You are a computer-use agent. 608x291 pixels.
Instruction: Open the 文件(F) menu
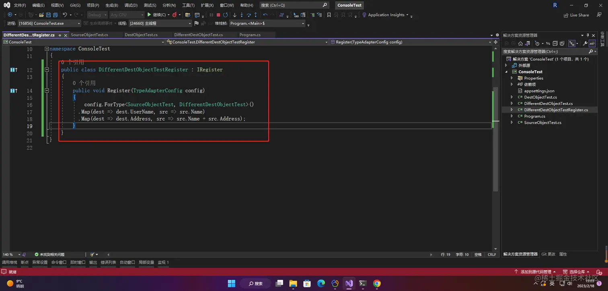[20, 5]
